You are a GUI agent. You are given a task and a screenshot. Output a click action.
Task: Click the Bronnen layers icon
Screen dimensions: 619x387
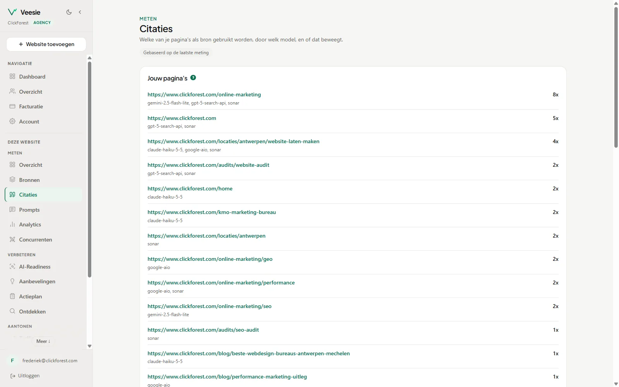pos(12,180)
